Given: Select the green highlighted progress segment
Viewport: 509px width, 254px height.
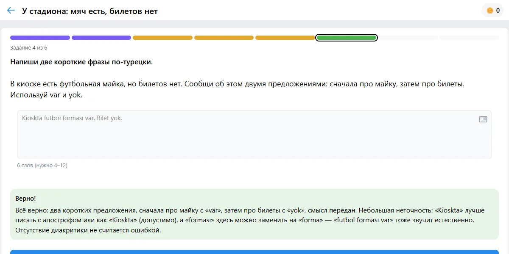Looking at the screenshot, I should tap(347, 38).
